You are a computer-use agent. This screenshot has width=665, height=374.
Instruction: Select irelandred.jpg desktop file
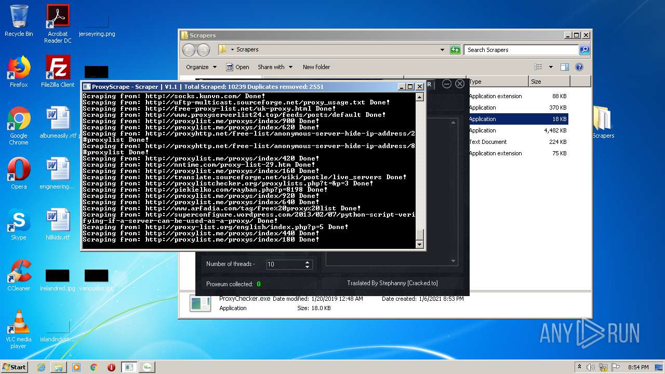[x=58, y=279]
